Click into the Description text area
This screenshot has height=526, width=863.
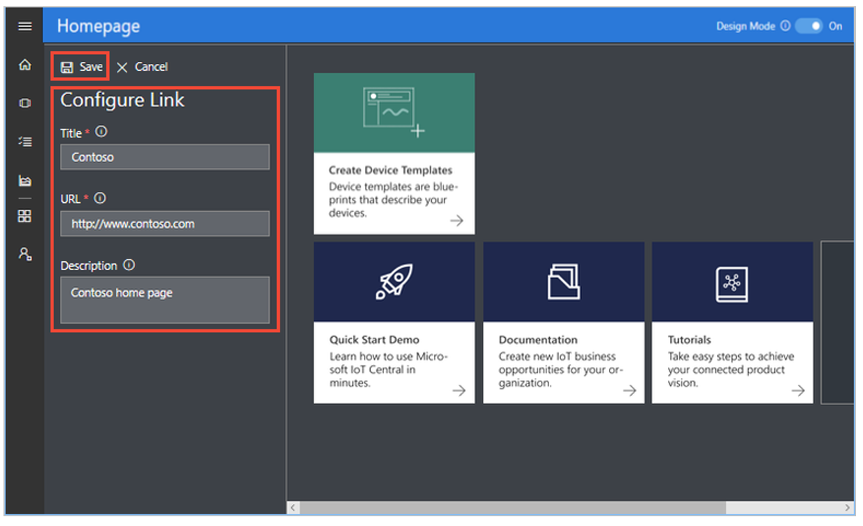[165, 300]
